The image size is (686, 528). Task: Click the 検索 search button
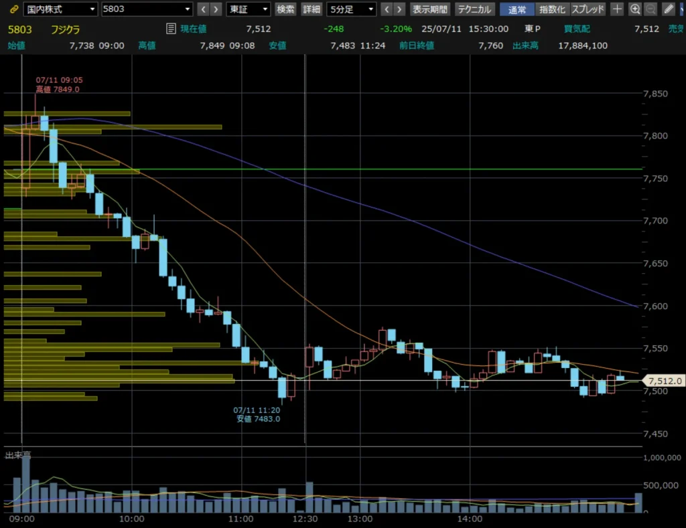(x=285, y=9)
